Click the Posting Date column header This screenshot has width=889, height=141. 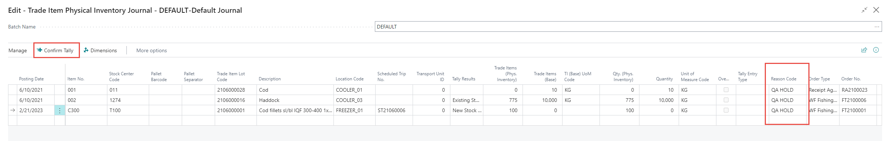click(31, 79)
